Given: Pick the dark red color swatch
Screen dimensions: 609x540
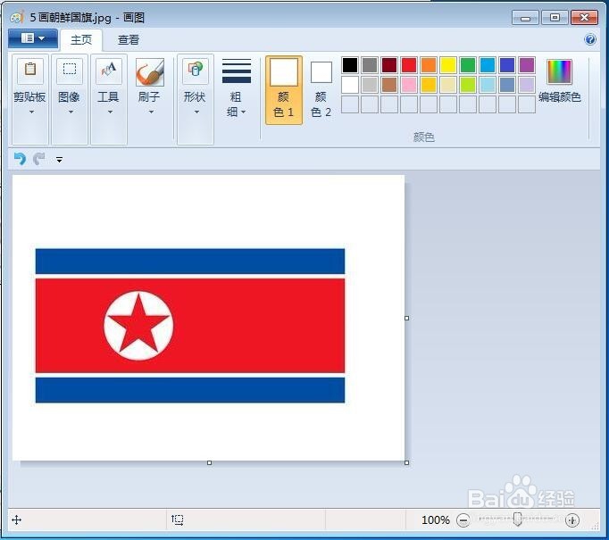Looking at the screenshot, I should tap(389, 65).
